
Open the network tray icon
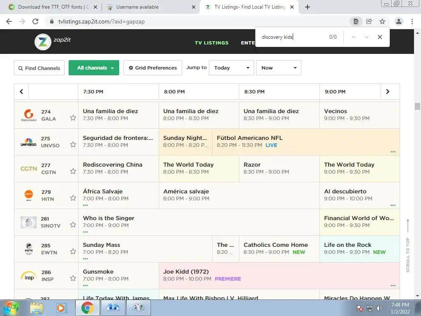pyautogui.click(x=370, y=308)
